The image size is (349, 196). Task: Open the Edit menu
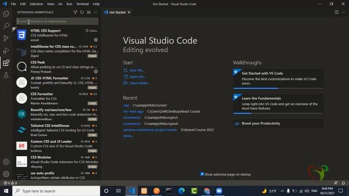(x=22, y=4)
